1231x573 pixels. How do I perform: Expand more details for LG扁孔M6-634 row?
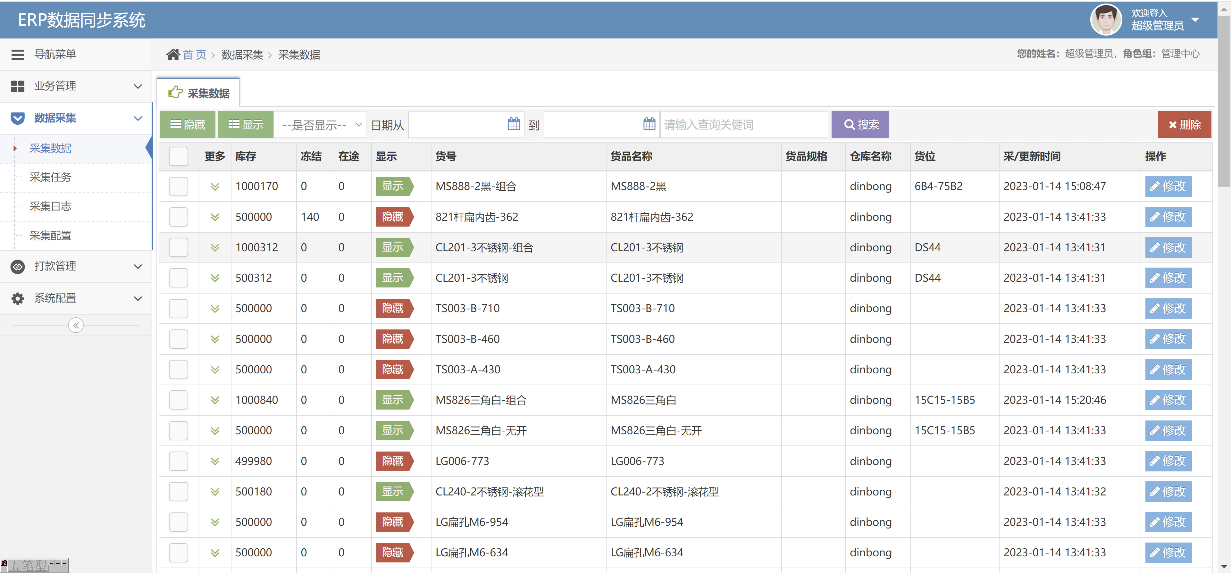[x=215, y=553]
